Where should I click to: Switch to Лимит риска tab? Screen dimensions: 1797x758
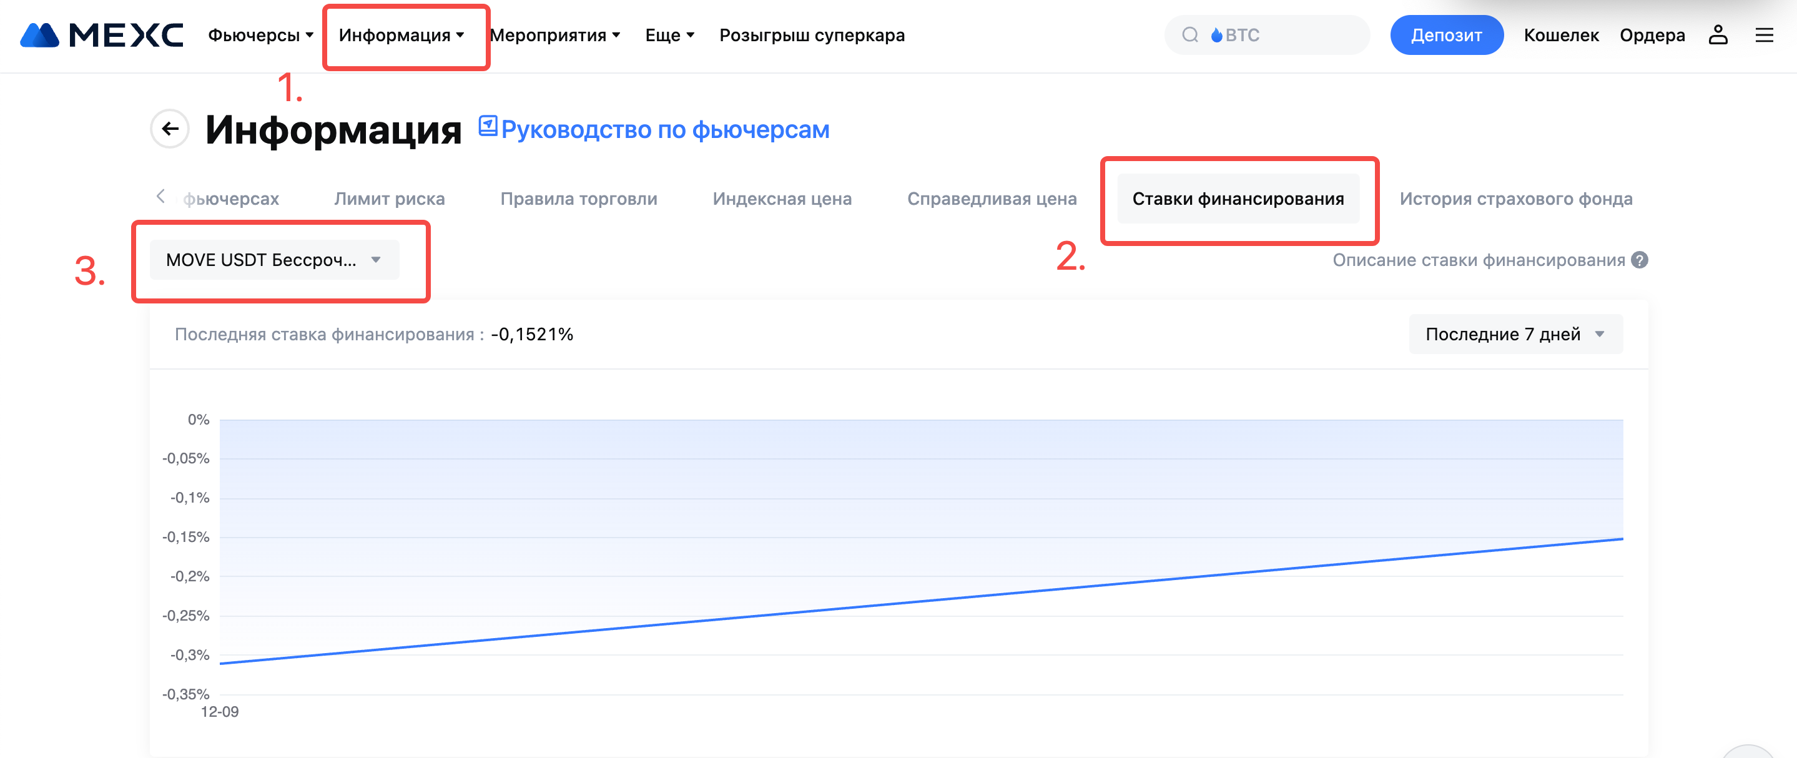click(389, 199)
